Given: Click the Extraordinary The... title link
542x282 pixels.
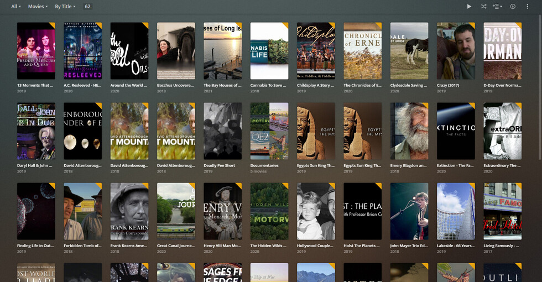Looking at the screenshot, I should [501, 165].
